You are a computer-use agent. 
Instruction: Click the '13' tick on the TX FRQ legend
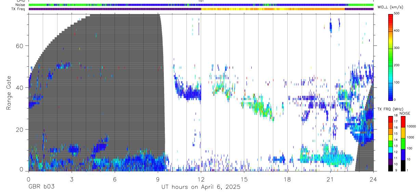(396, 146)
